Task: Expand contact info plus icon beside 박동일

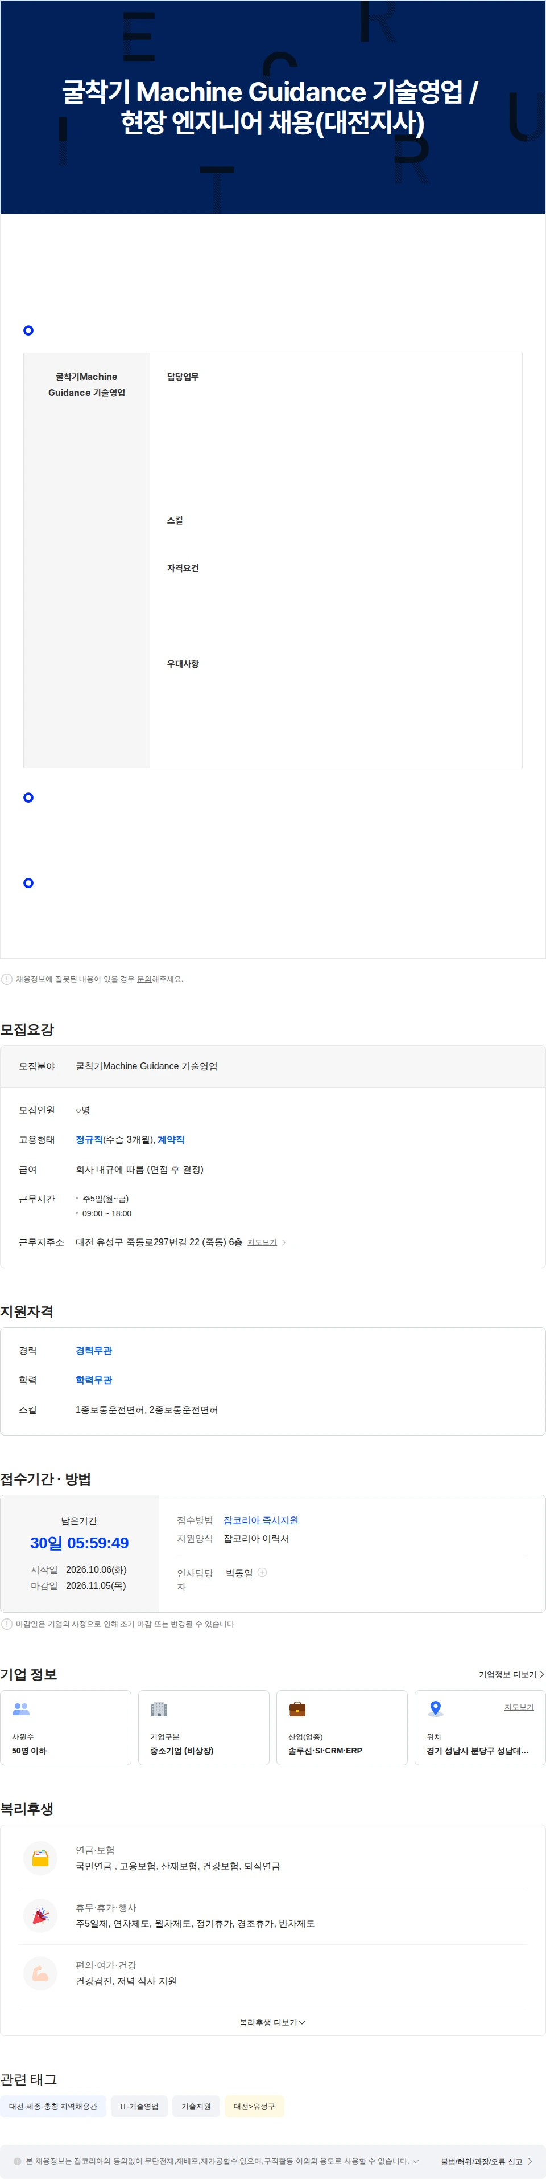Action: [262, 1572]
